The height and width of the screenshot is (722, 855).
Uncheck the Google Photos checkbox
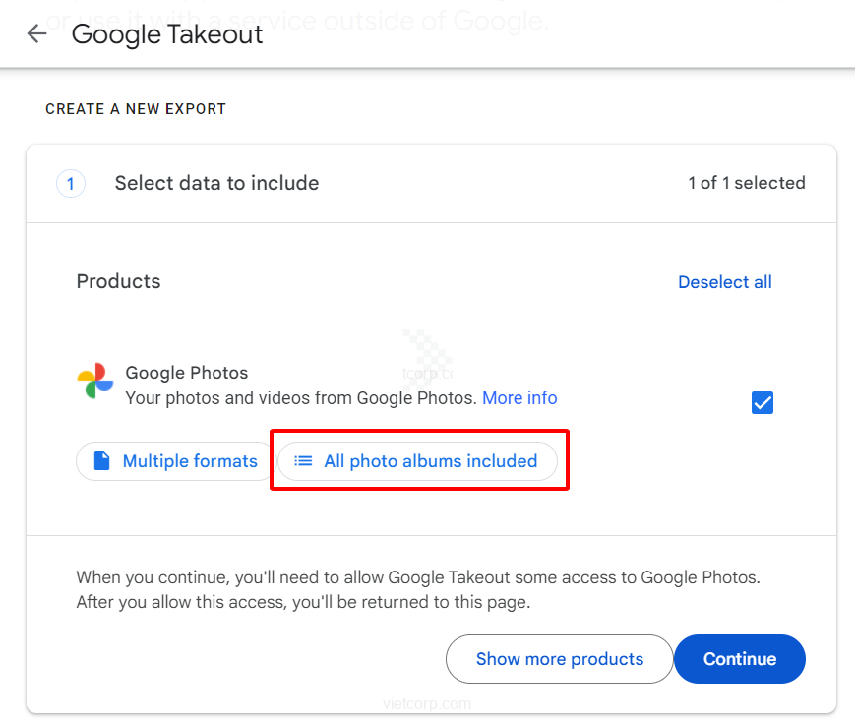coord(762,402)
